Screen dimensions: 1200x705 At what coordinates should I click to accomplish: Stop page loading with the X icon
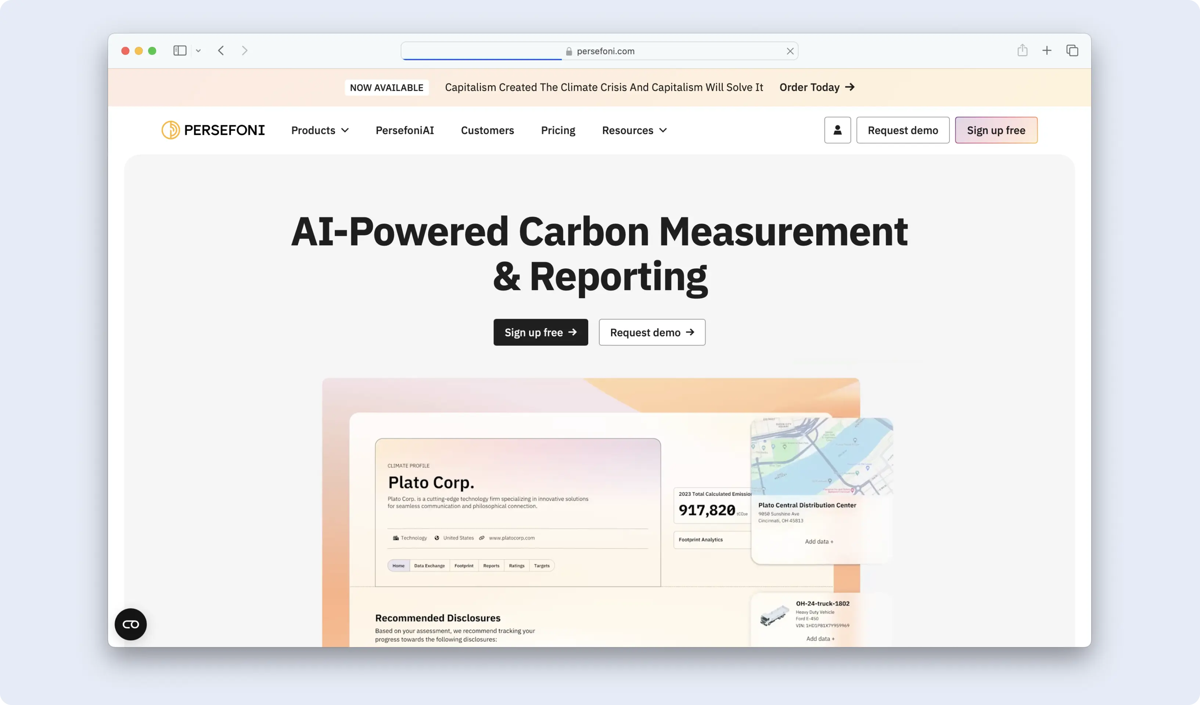click(x=790, y=51)
